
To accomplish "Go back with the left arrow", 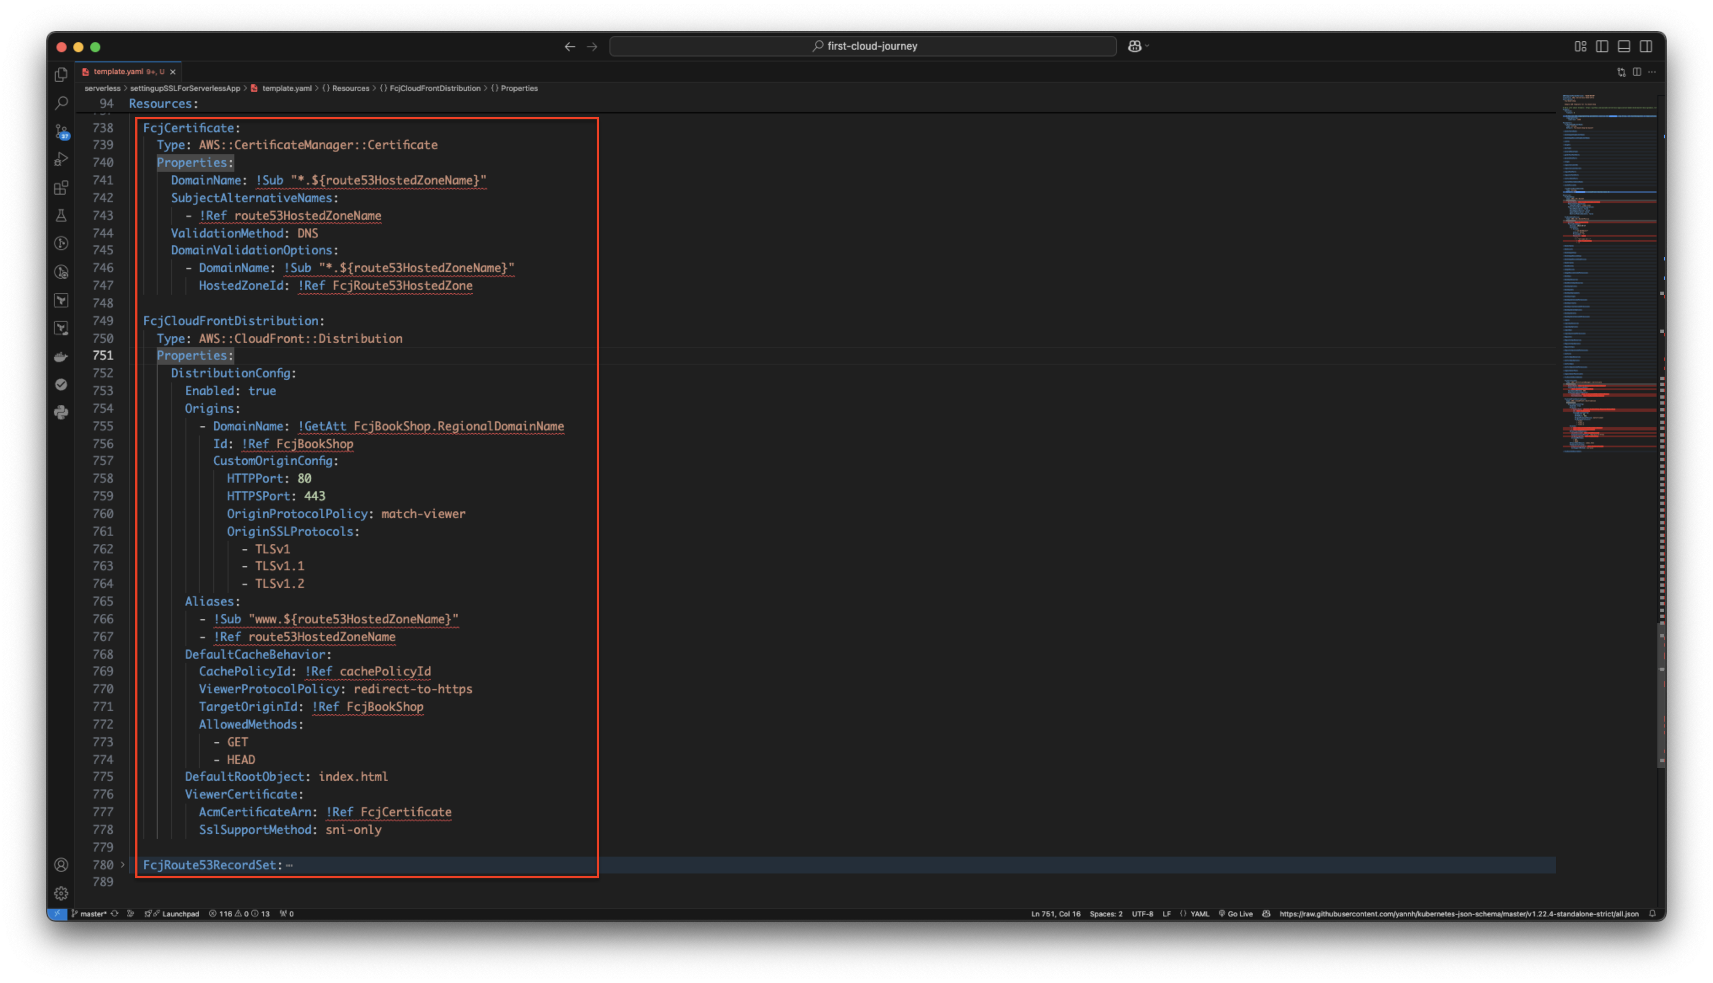I will tap(570, 47).
